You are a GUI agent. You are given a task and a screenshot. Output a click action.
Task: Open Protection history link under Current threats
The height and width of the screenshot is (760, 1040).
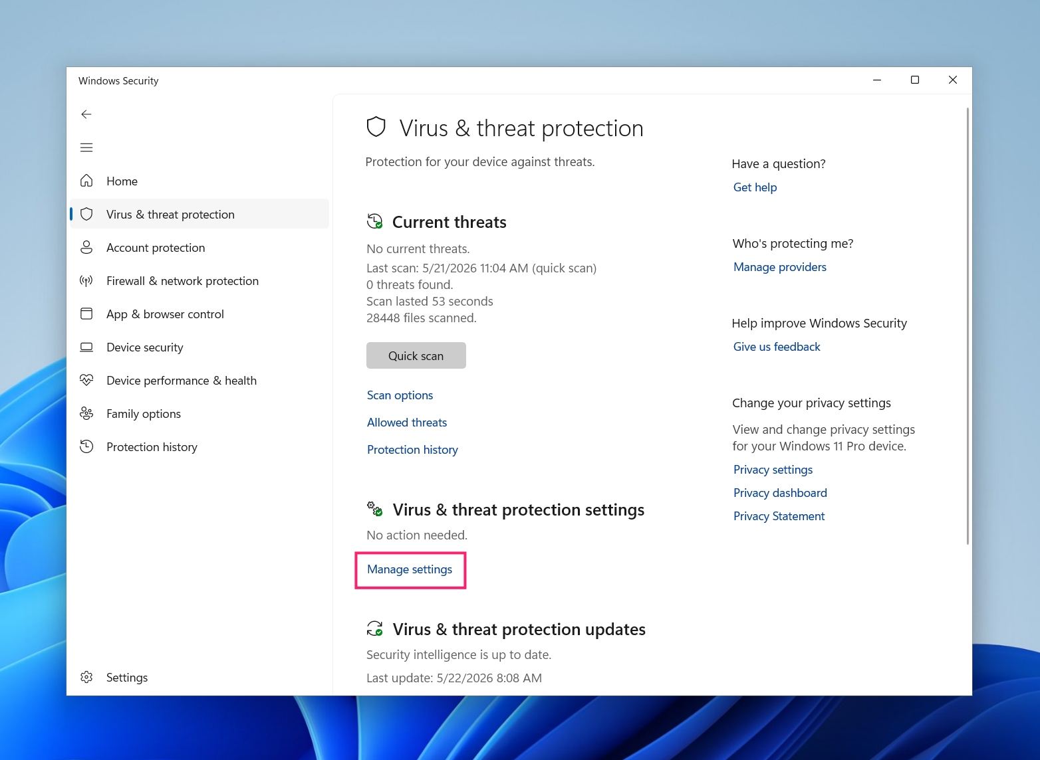[x=412, y=450]
